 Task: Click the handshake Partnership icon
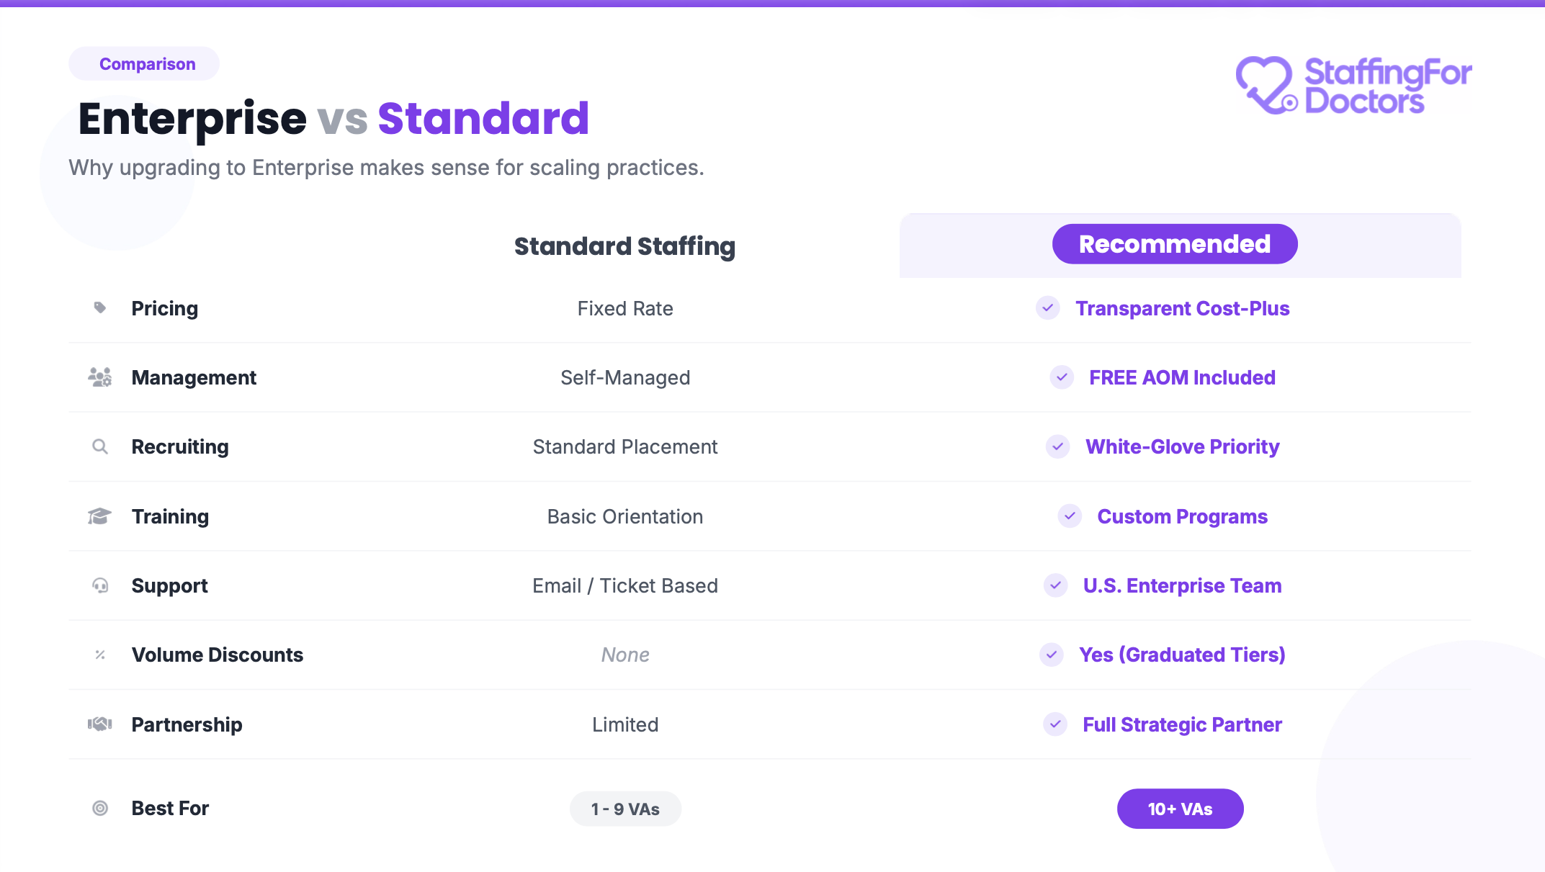[100, 724]
